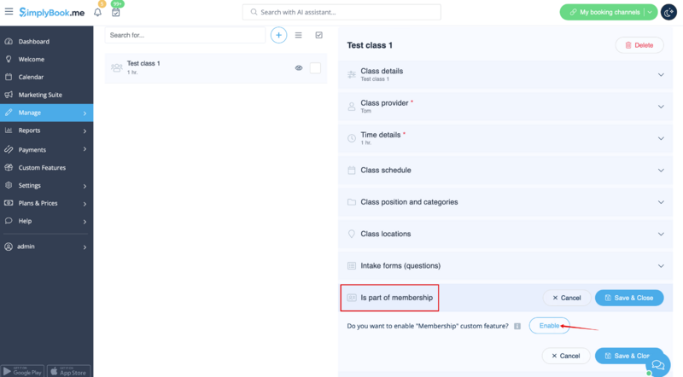Focus the Search with AI assistant field
Image resolution: width=683 pixels, height=377 pixels.
(341, 12)
